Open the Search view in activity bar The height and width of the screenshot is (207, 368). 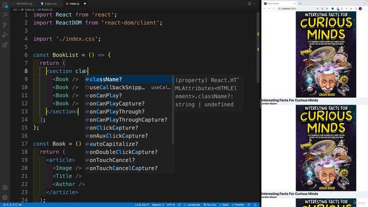click(x=5, y=15)
